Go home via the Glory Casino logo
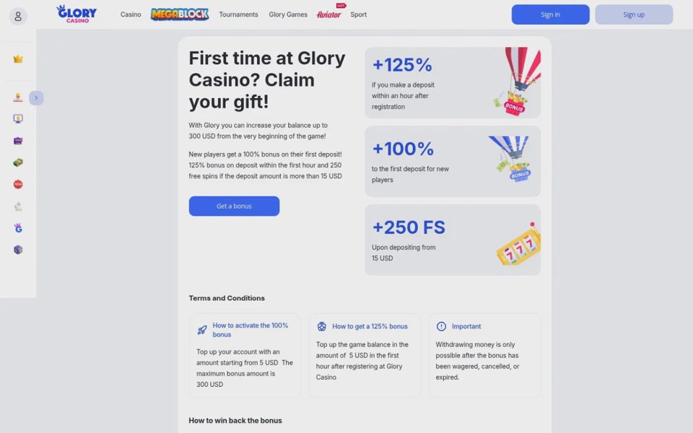Image resolution: width=693 pixels, height=433 pixels. (x=77, y=14)
